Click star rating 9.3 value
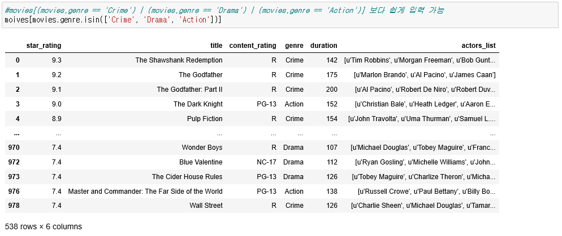 [x=57, y=60]
